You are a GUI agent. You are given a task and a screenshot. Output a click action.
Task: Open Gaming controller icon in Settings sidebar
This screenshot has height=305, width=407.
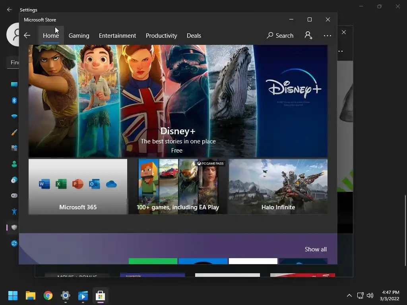pyautogui.click(x=14, y=195)
